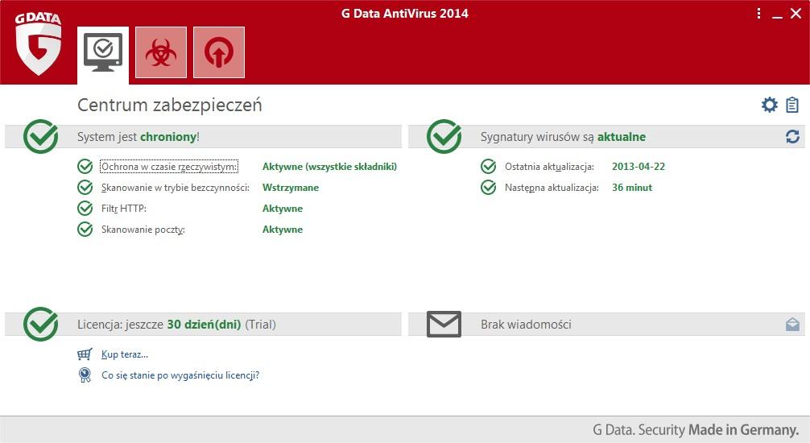Toggle the Filtr HTTP setting
Image resolution: width=810 pixels, height=443 pixels.
tap(123, 209)
